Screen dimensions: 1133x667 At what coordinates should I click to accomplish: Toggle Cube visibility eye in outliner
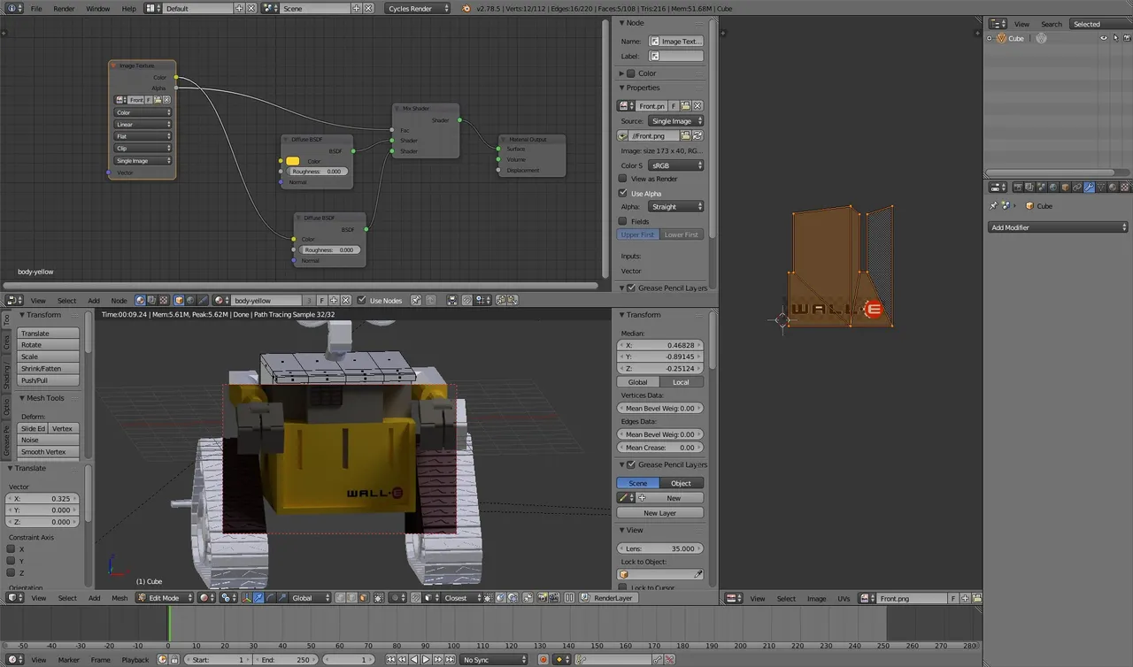tap(1104, 38)
